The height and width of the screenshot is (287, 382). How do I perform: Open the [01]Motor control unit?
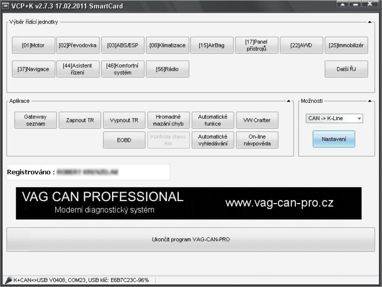(x=34, y=45)
